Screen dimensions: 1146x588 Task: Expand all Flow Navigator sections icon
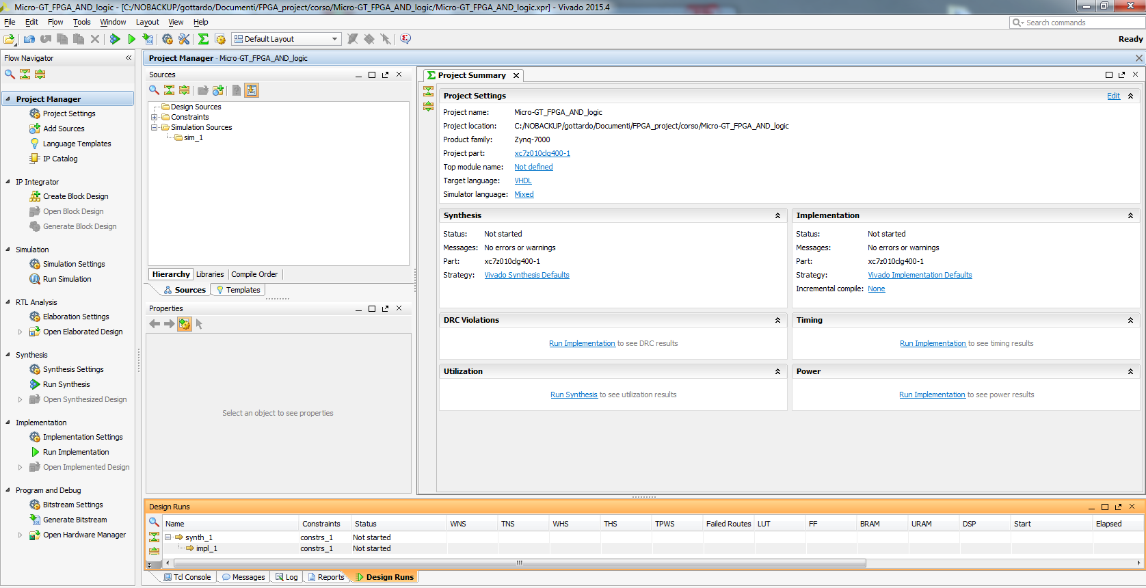tap(40, 74)
